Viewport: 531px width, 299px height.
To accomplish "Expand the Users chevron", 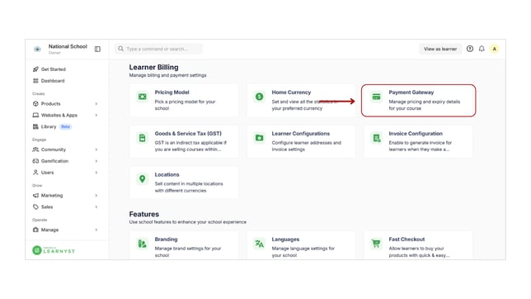I will coord(96,173).
